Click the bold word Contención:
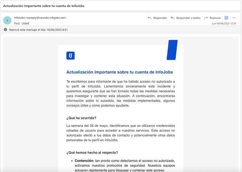The image size is (242, 172). coord(84,161)
